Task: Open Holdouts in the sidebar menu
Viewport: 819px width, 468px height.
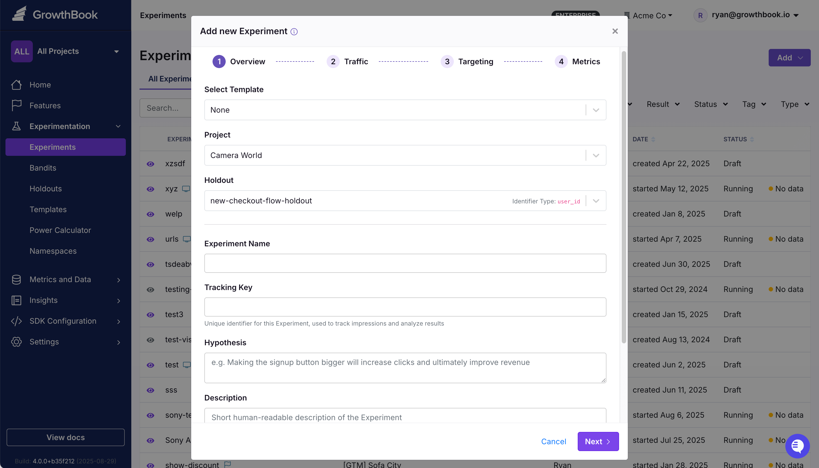Action: (45, 189)
